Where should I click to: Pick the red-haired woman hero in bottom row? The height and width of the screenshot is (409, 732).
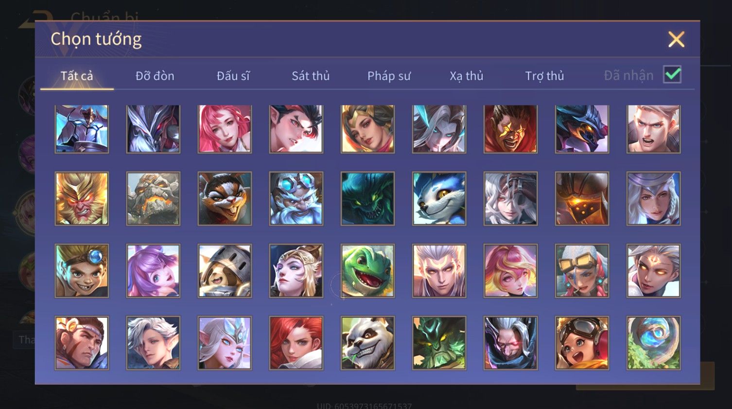coord(296,343)
